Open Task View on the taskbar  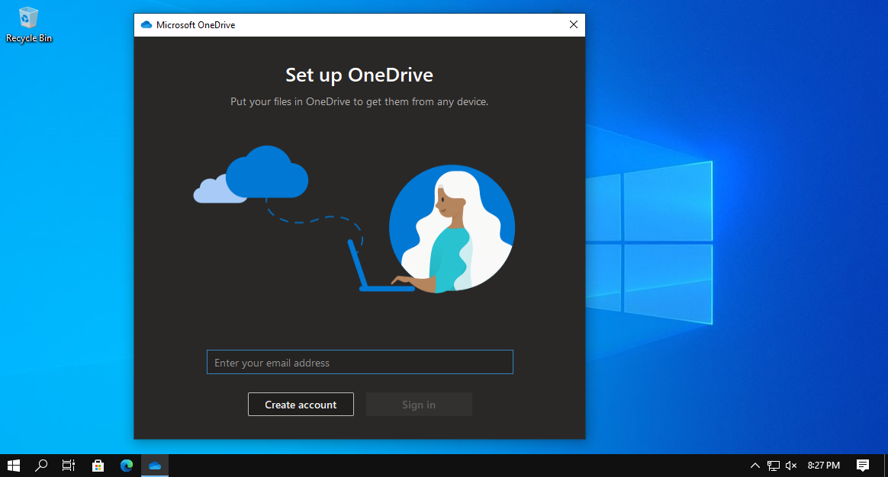coord(69,465)
